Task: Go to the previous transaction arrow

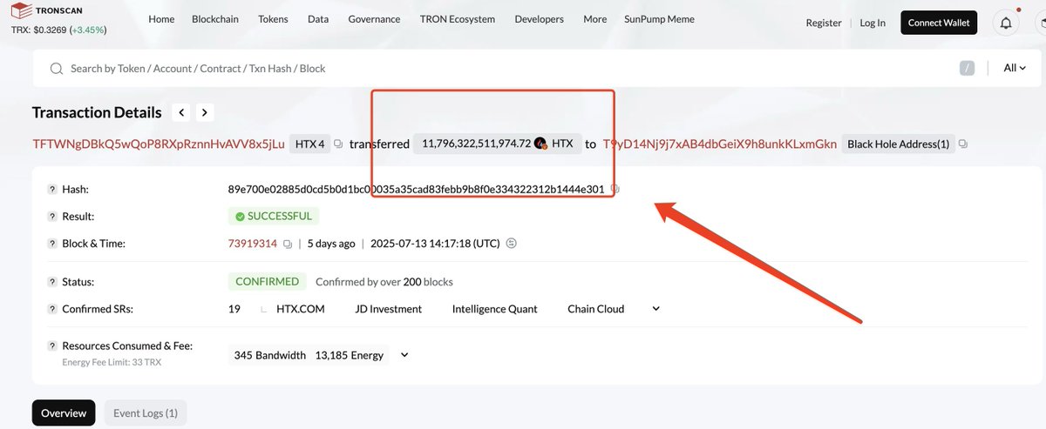Action: point(181,112)
